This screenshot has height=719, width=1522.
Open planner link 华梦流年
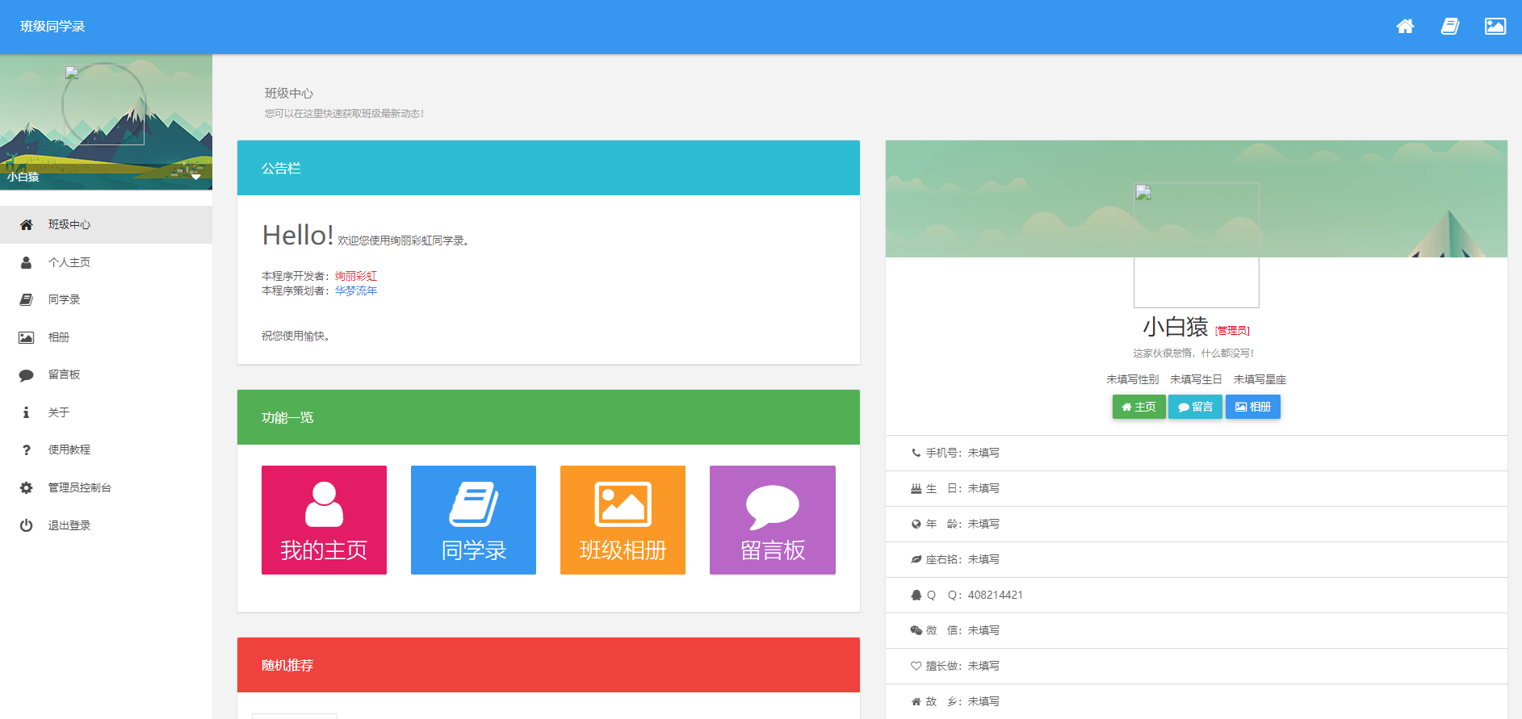(356, 291)
